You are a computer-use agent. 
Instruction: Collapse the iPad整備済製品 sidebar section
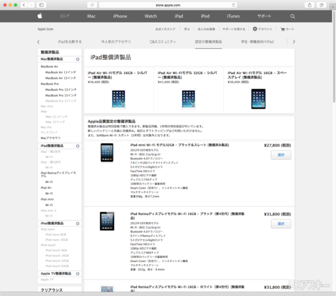point(78,146)
